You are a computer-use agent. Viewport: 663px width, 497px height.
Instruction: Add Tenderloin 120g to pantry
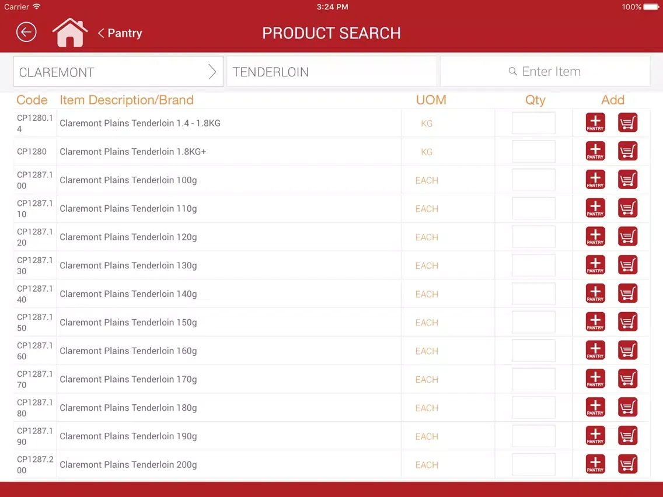pyautogui.click(x=595, y=237)
